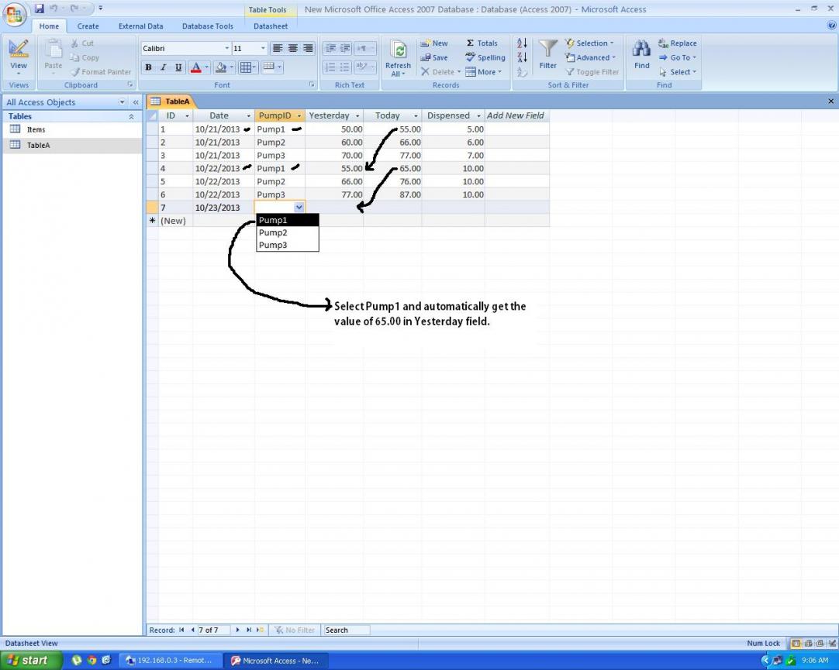Choose Pump2 from dropdown list
This screenshot has width=839, height=670.
click(288, 232)
